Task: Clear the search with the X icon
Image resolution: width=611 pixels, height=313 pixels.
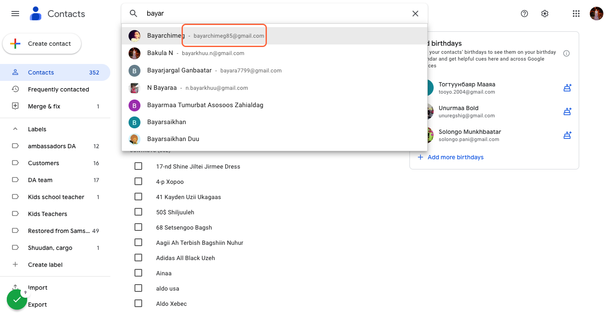Action: point(415,14)
